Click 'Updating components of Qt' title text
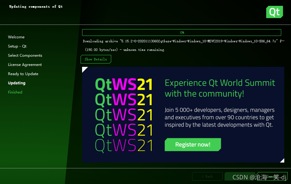Viewport: 291px width, 184px height. (x=36, y=6)
